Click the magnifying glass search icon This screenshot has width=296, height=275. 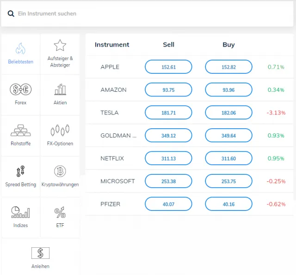tap(11, 13)
